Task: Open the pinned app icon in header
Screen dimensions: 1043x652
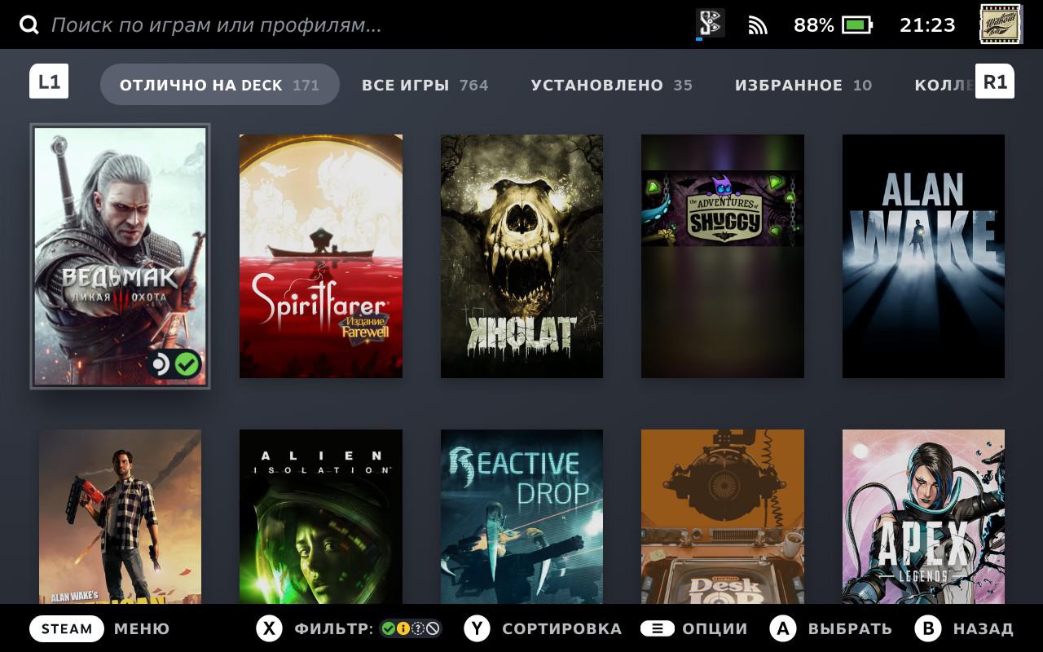Action: pos(710,24)
